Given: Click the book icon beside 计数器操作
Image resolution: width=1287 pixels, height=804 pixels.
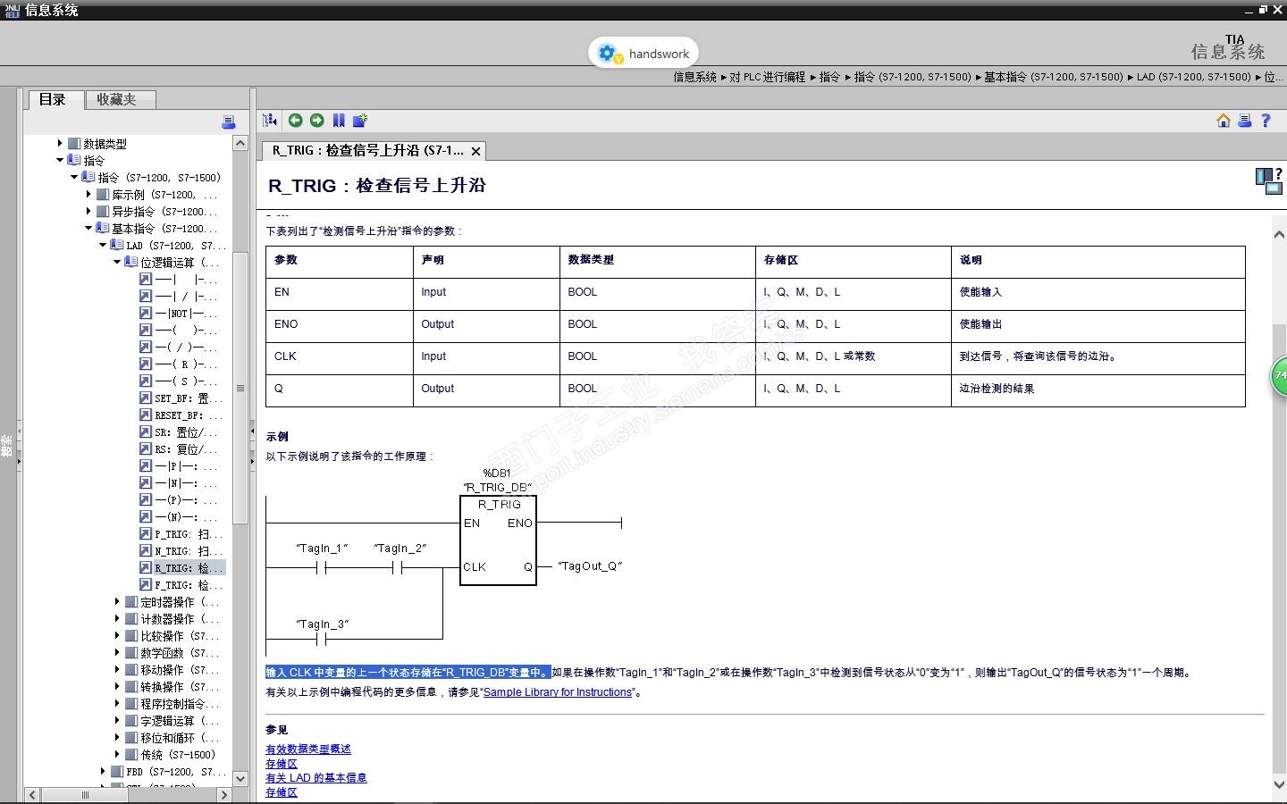Looking at the screenshot, I should click(131, 618).
